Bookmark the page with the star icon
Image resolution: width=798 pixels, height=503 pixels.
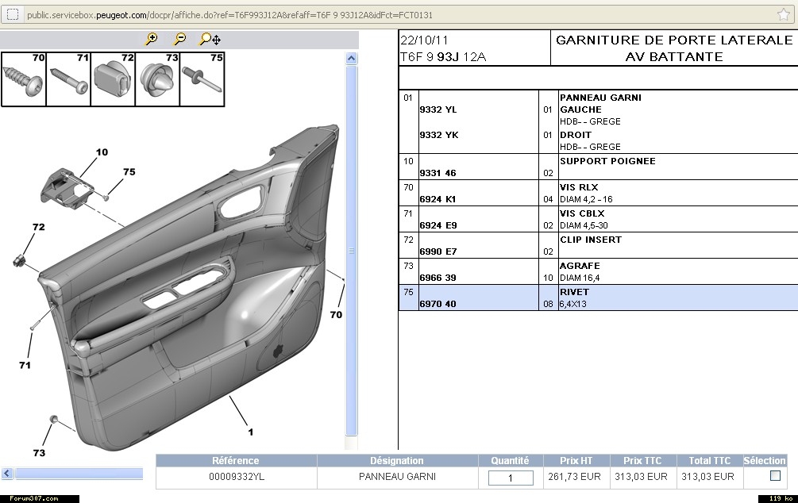(784, 15)
